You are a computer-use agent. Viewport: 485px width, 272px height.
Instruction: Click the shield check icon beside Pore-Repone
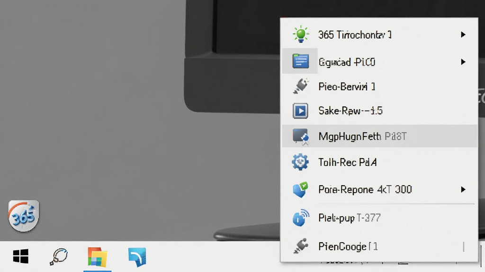[x=300, y=189]
